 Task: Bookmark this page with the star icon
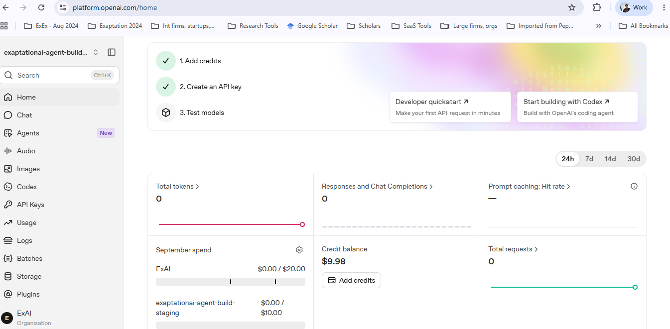572,7
